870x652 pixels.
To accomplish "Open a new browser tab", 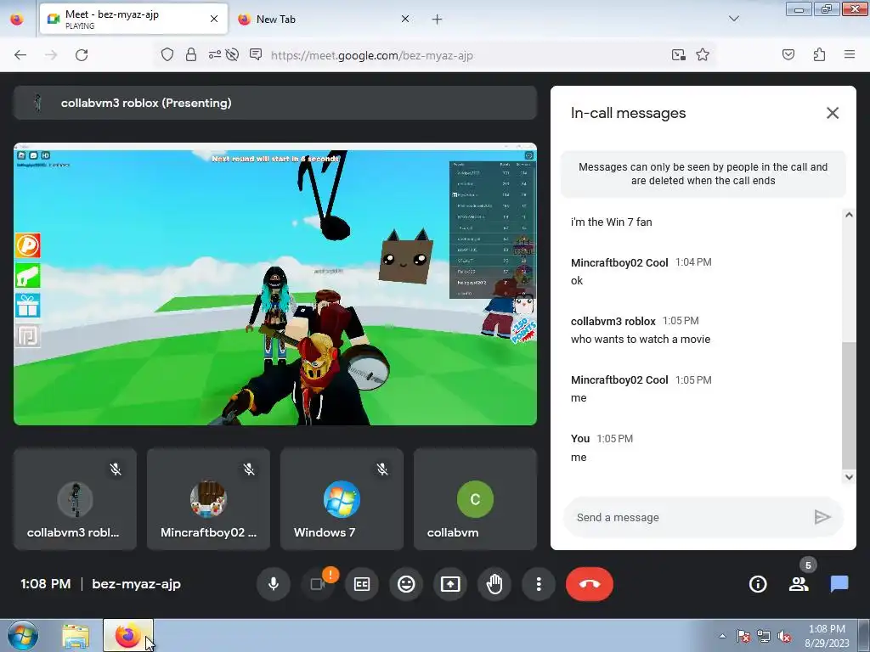I will tap(438, 20).
